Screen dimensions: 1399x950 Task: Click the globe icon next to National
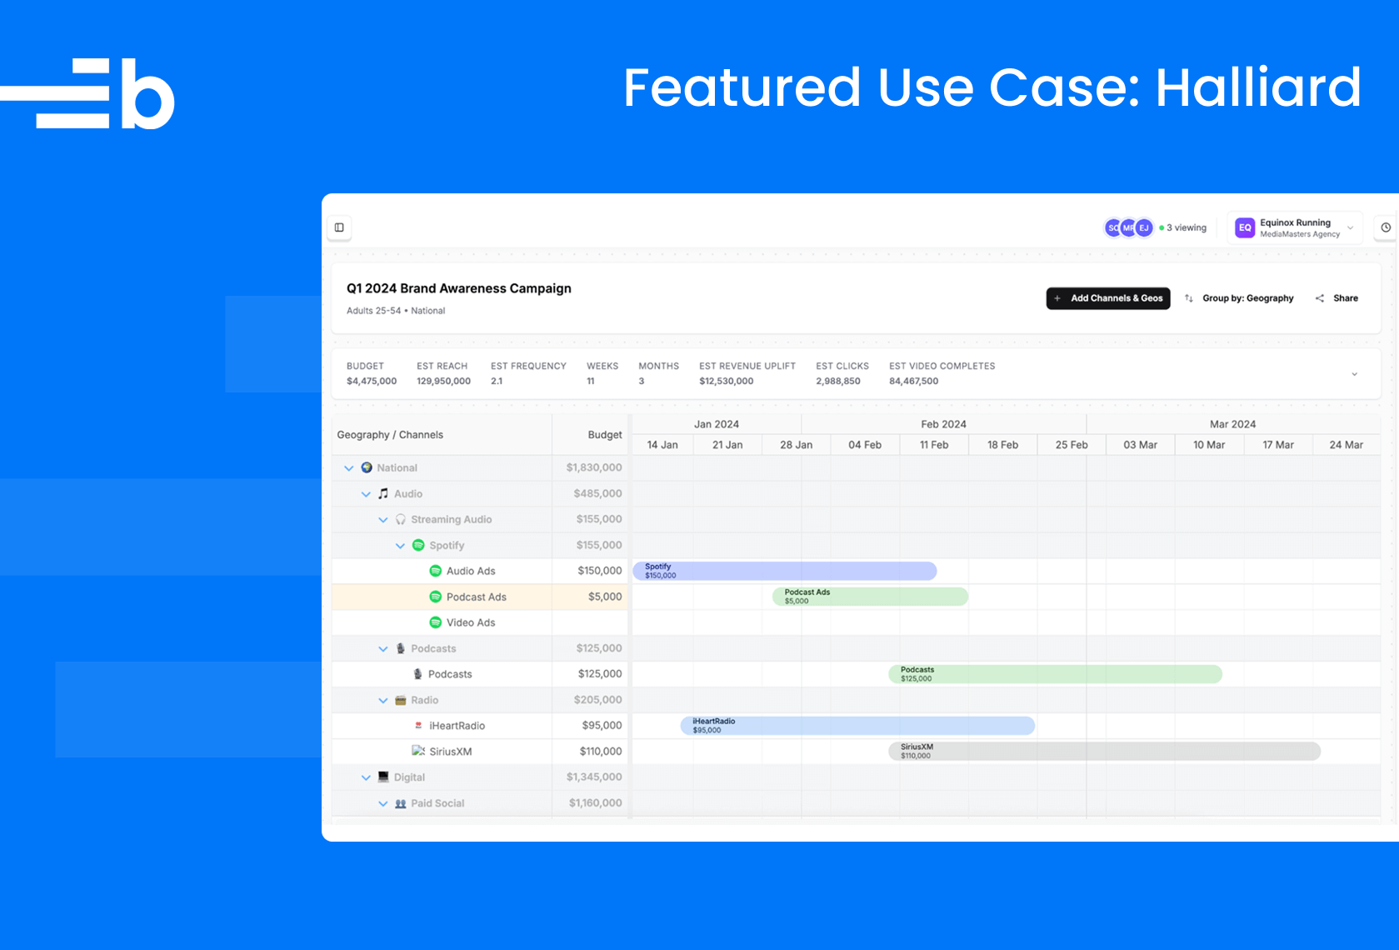367,467
